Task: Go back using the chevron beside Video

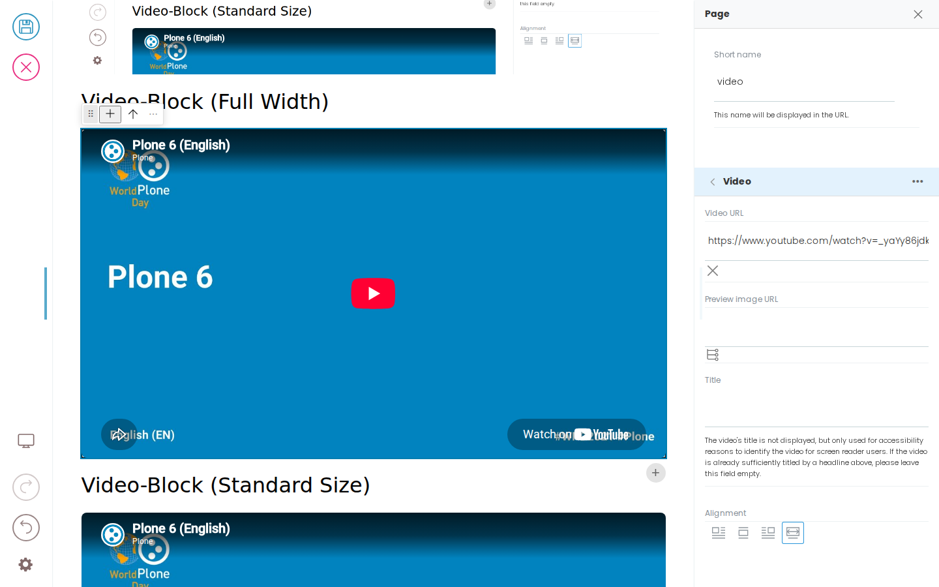Action: 713,182
